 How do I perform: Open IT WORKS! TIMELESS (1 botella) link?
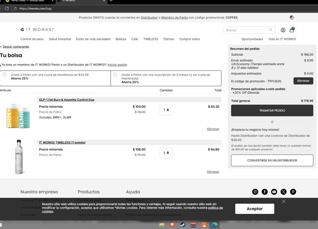[62, 143]
